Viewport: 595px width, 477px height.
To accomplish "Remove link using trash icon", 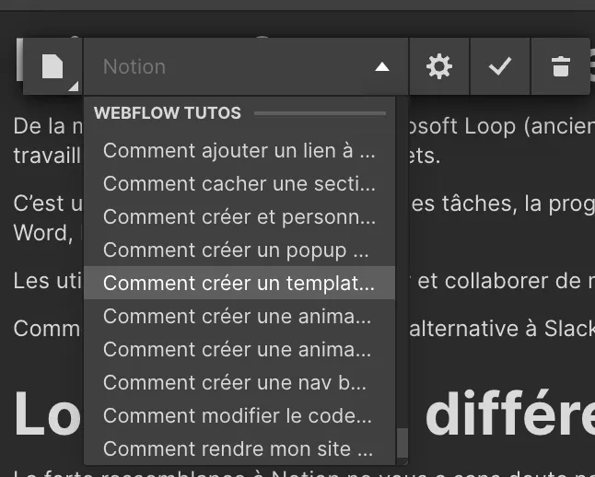I will [561, 66].
